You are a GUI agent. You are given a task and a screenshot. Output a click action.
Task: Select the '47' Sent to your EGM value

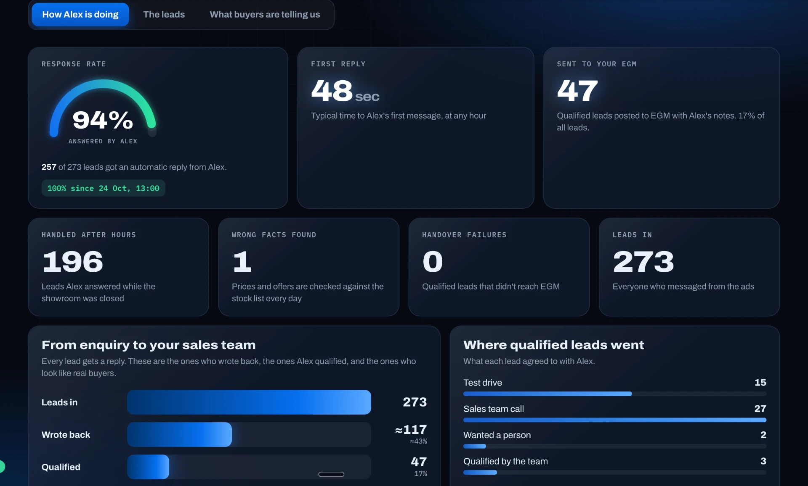click(577, 91)
